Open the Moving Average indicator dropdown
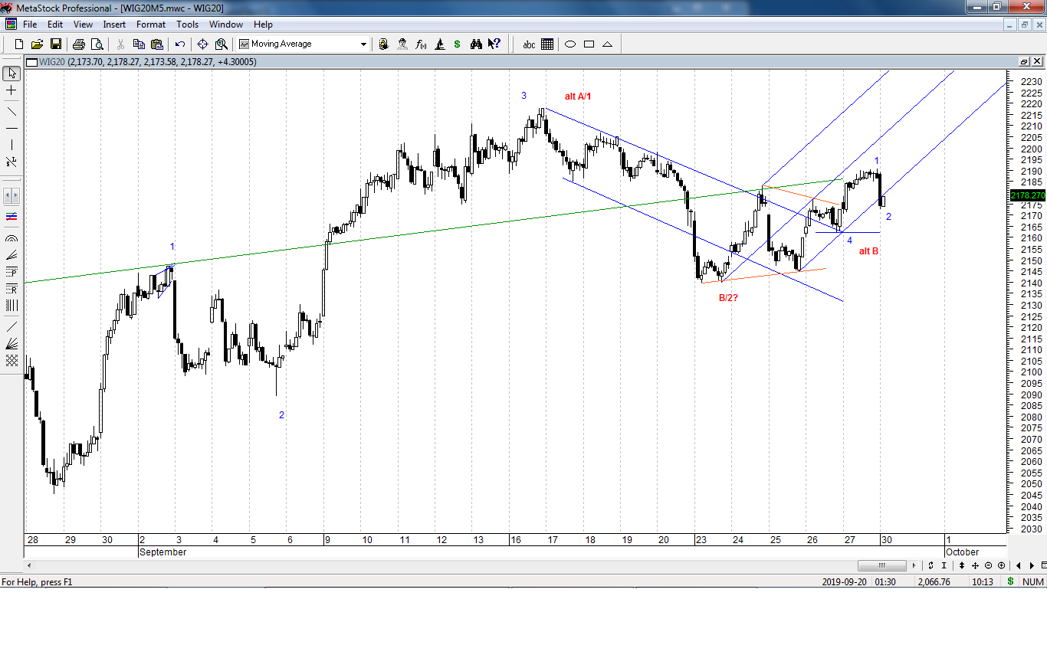This screenshot has width=1047, height=645. coord(364,44)
